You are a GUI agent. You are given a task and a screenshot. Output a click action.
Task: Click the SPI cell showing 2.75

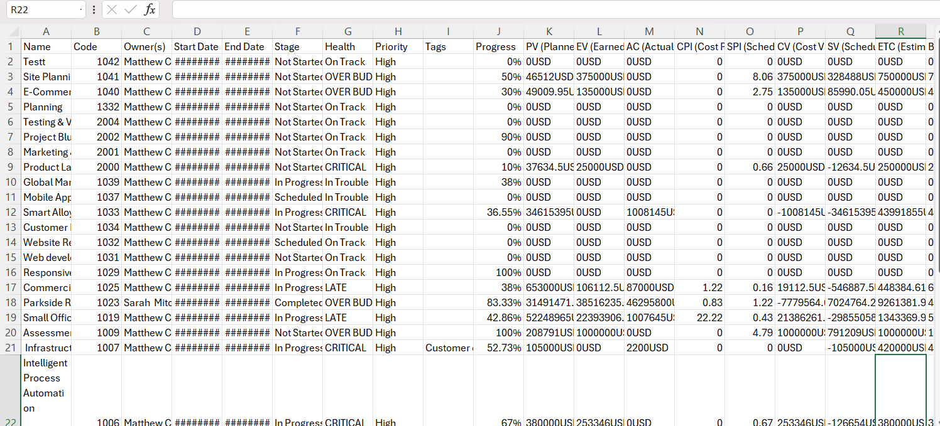[750, 92]
